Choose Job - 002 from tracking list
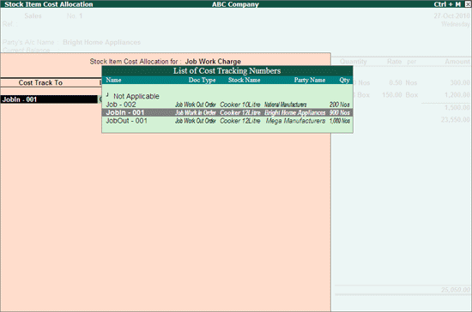 (x=227, y=105)
